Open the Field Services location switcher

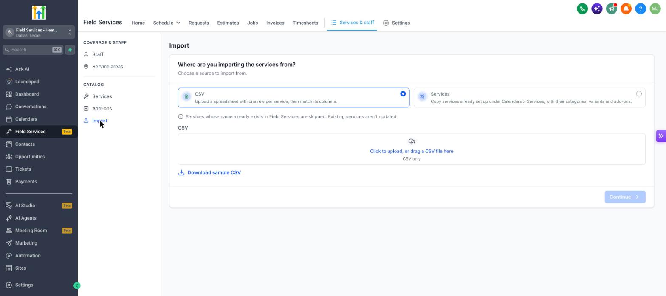pos(39,33)
